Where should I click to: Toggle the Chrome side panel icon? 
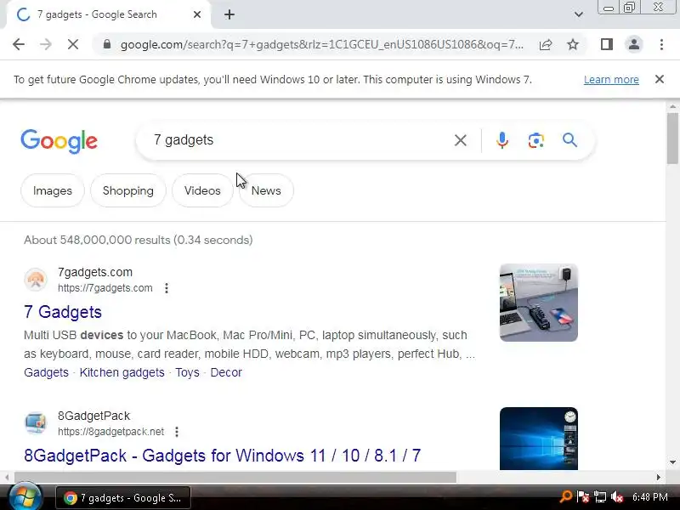click(607, 44)
